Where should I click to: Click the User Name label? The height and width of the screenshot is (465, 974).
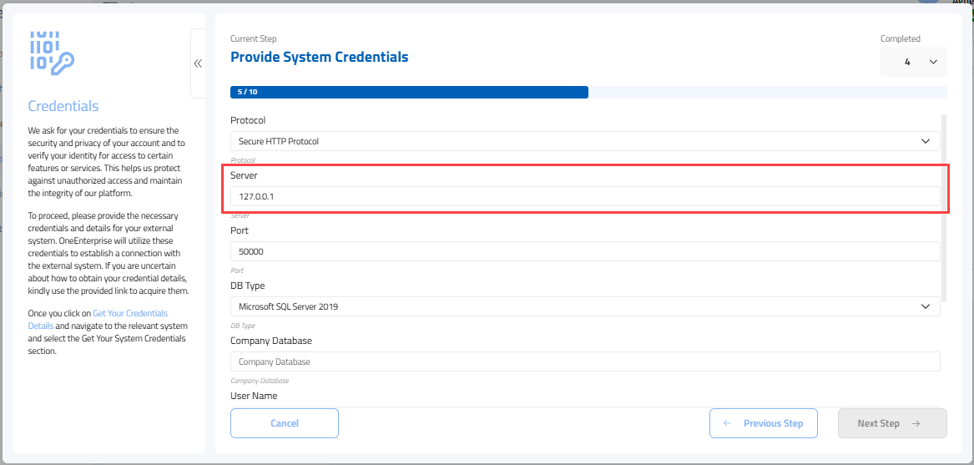click(x=254, y=396)
